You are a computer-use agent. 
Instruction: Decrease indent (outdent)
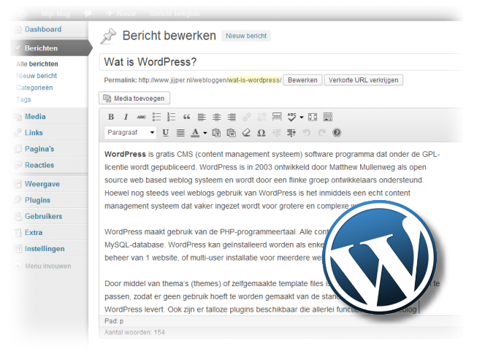277,133
